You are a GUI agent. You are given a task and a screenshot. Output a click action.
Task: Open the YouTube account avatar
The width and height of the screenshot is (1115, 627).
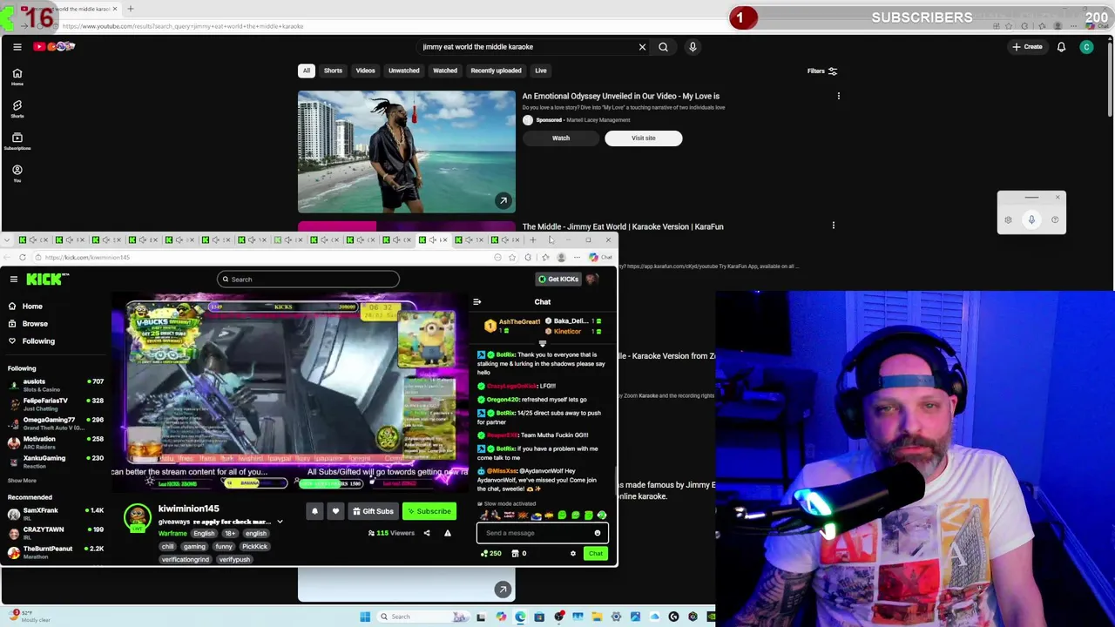(x=1086, y=47)
